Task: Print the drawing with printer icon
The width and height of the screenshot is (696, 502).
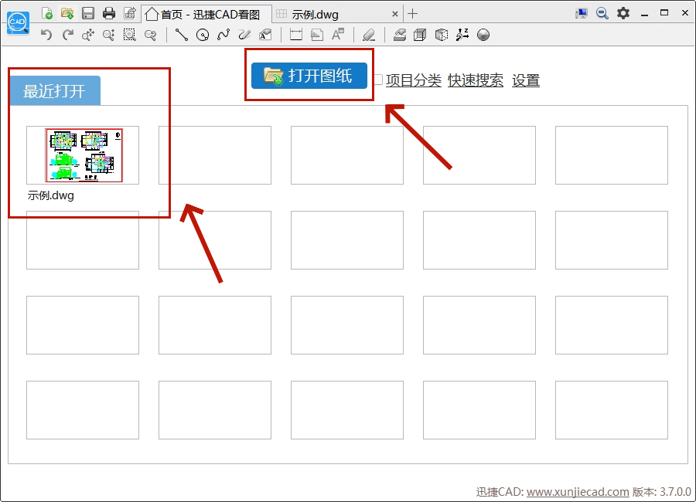Action: pyautogui.click(x=109, y=13)
